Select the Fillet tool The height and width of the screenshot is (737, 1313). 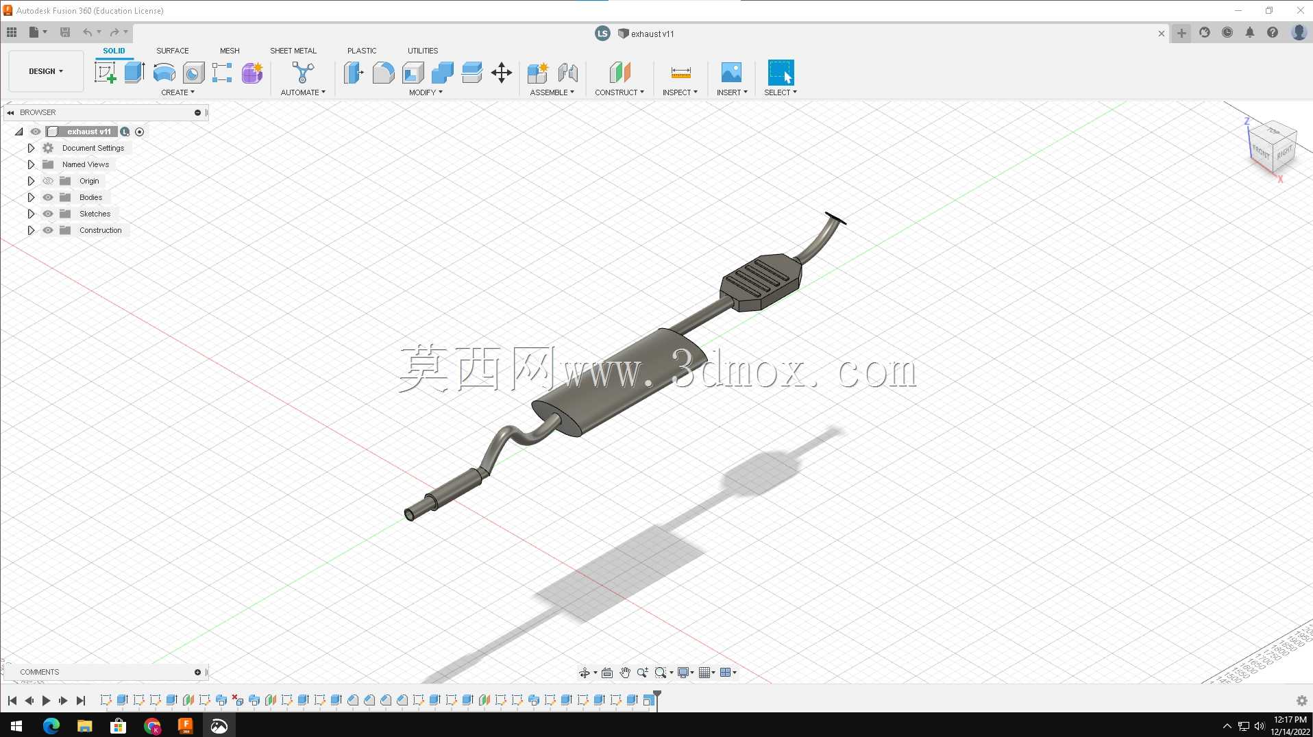pyautogui.click(x=383, y=73)
